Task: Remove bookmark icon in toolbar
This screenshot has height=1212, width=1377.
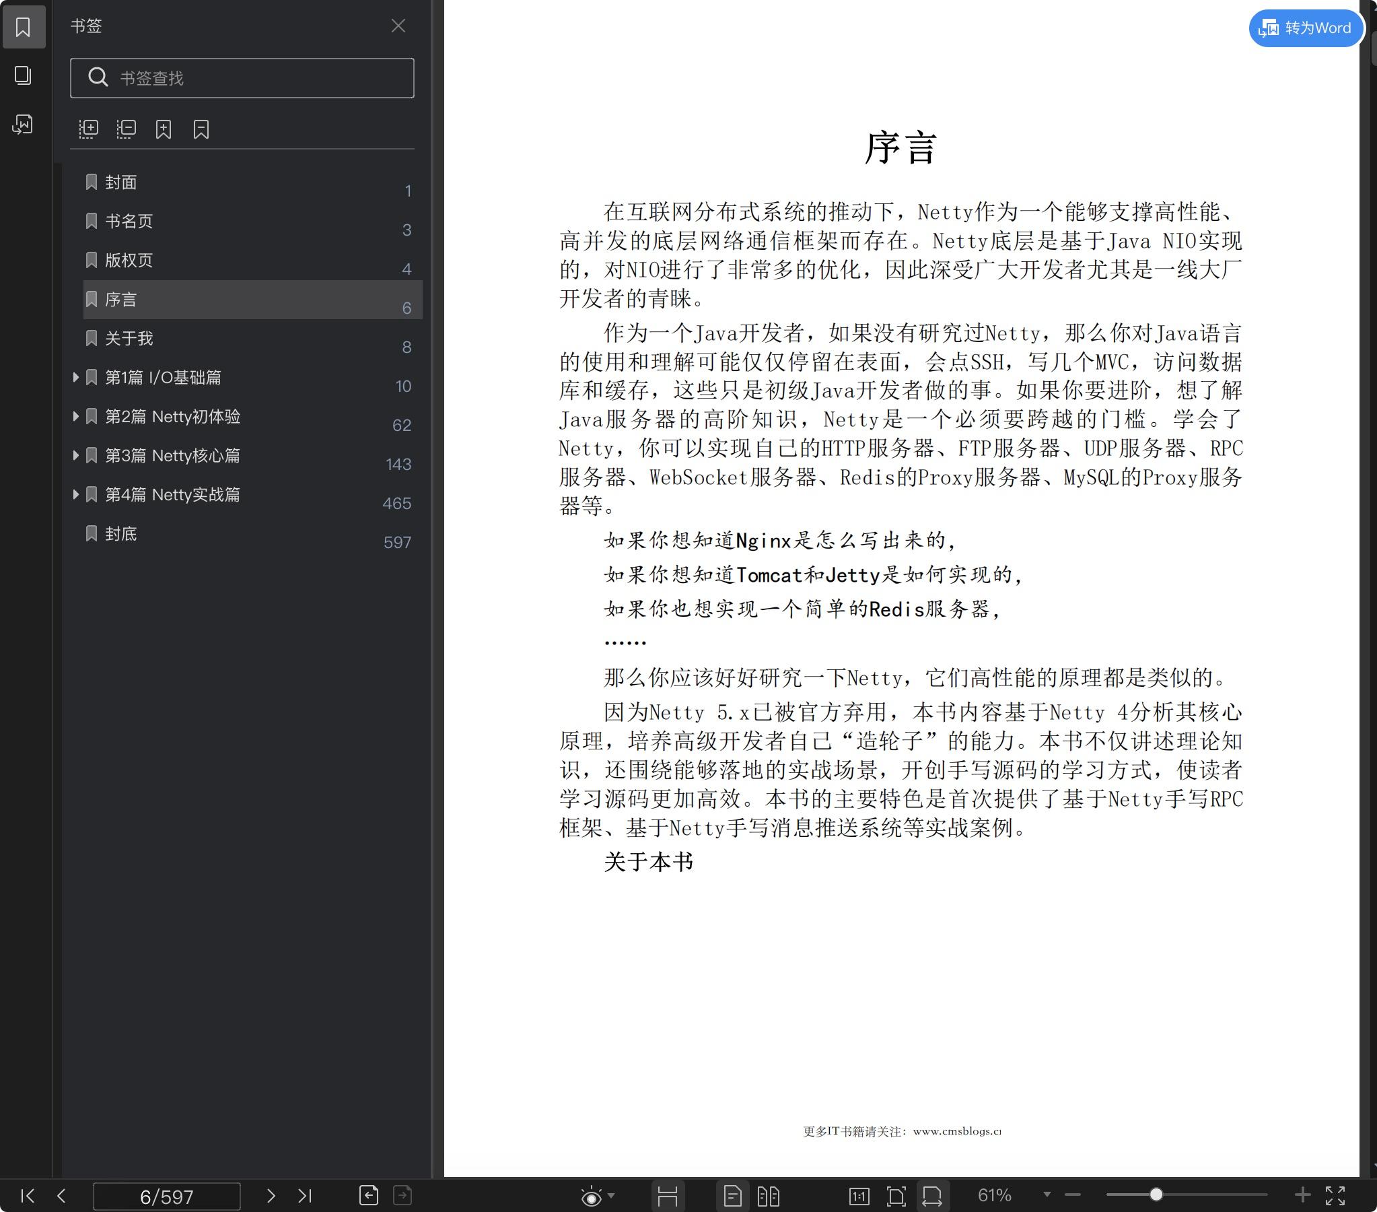Action: (201, 129)
